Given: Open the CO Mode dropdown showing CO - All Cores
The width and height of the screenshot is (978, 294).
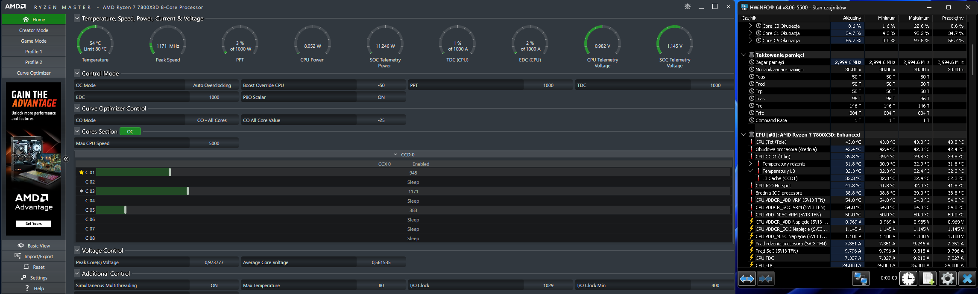Looking at the screenshot, I should click(x=212, y=120).
